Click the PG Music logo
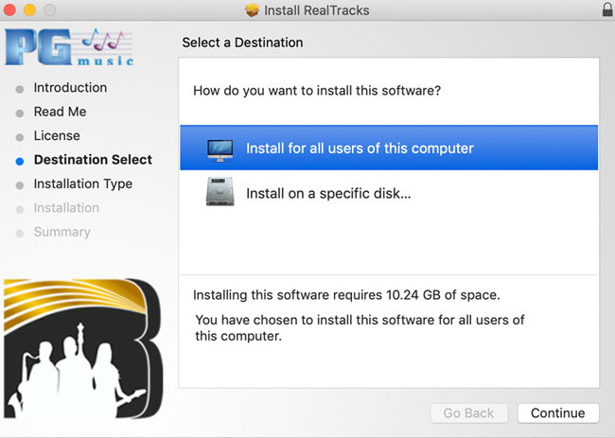Viewport: 615px width, 438px height. pos(69,47)
